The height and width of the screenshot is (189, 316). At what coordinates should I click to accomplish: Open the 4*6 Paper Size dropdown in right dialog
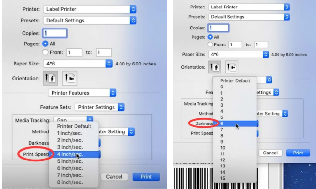click(239, 54)
